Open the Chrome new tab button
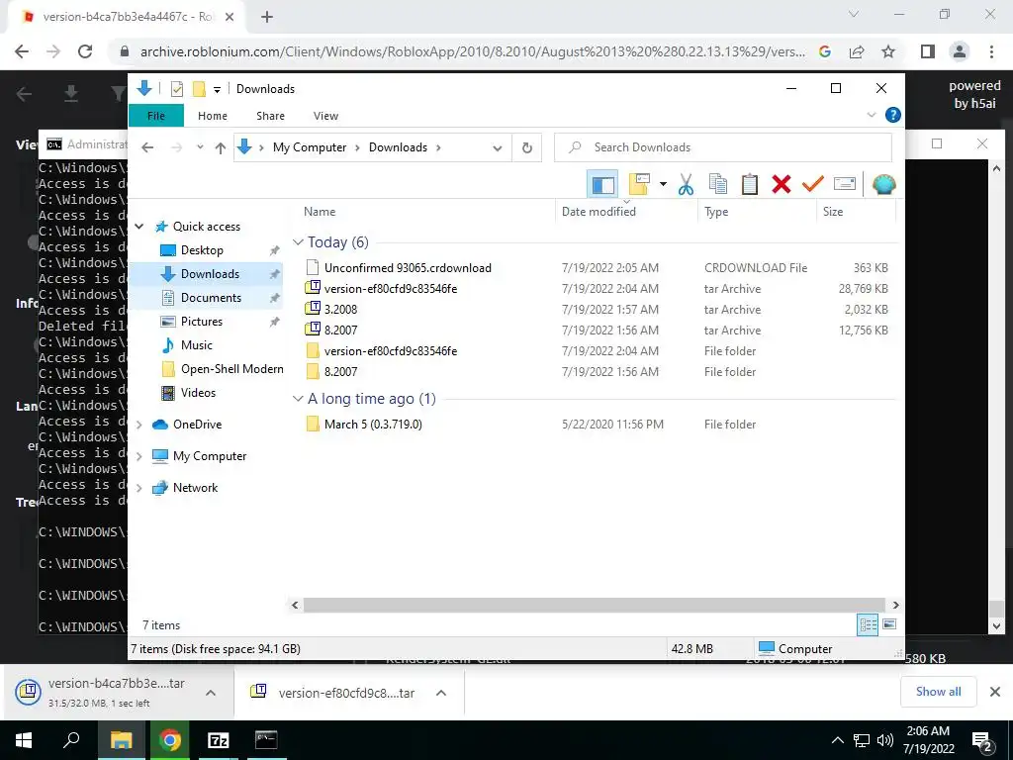Screen dimensions: 1013x760 point(267,17)
